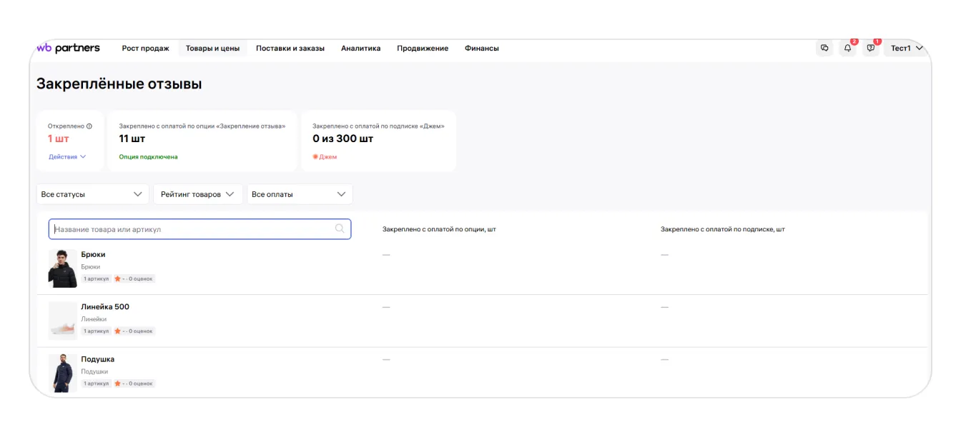Open Поставки и заказы menu
Image resolution: width=961 pixels, height=437 pixels.
tap(290, 48)
